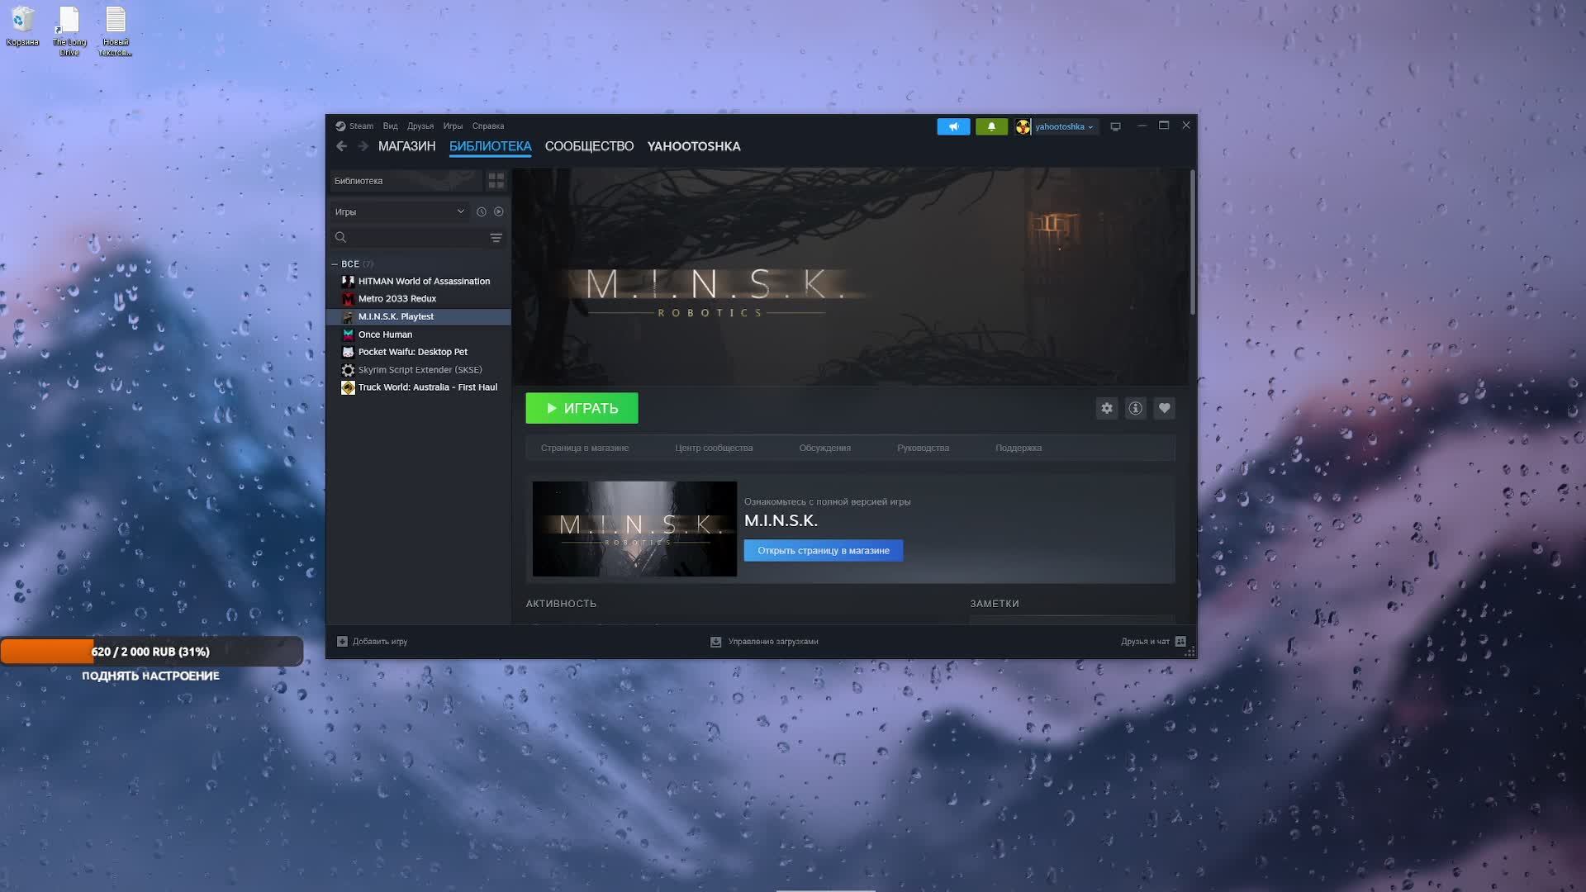Open the Друзья menu
The image size is (1586, 892).
(x=420, y=126)
